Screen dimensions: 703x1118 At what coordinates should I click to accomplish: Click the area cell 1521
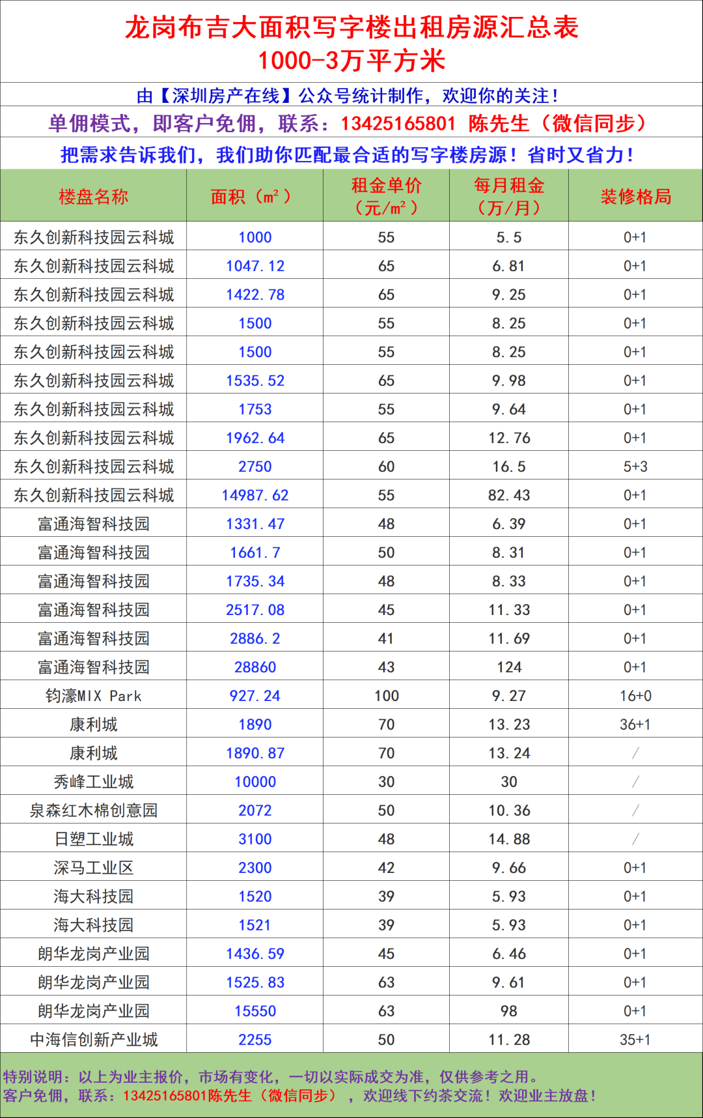click(x=255, y=925)
